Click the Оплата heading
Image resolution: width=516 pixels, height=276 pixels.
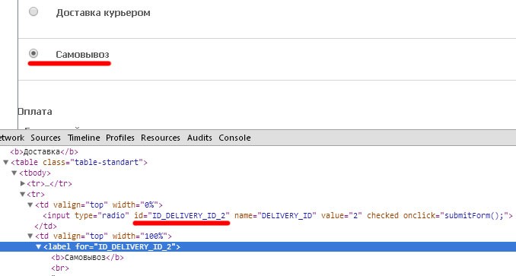coord(35,112)
